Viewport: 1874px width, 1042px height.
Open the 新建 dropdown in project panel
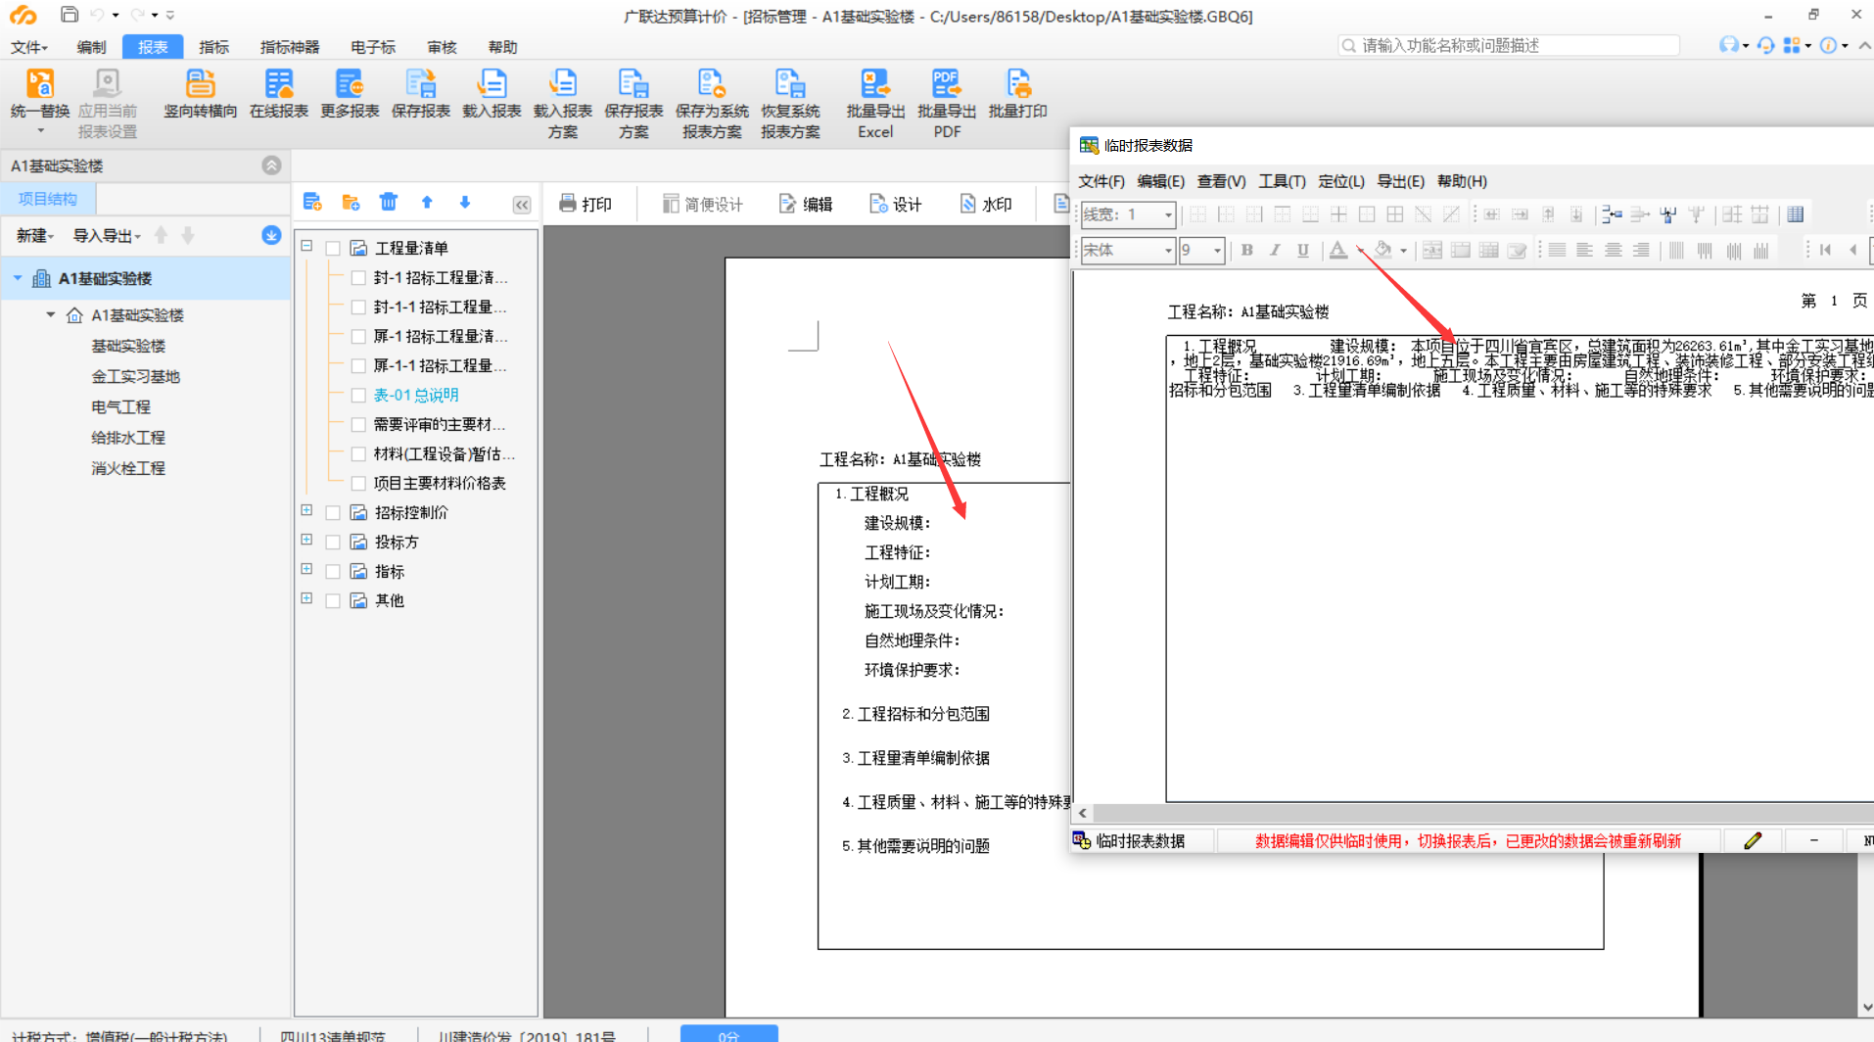34,236
